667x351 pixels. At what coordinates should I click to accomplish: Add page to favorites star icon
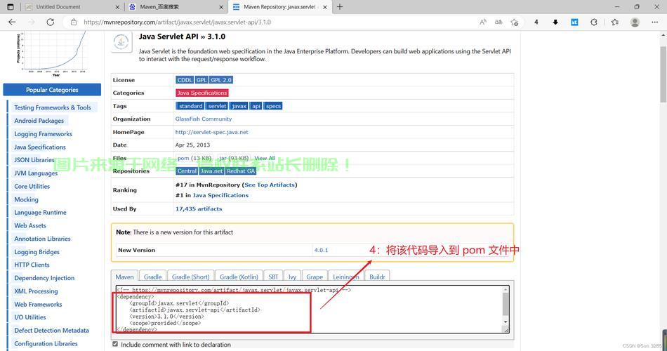coord(515,22)
